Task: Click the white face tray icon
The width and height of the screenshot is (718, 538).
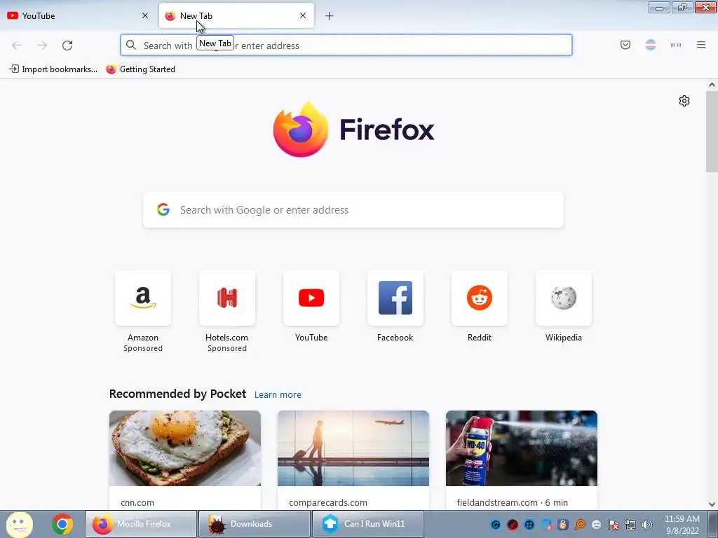Action: click(x=597, y=525)
